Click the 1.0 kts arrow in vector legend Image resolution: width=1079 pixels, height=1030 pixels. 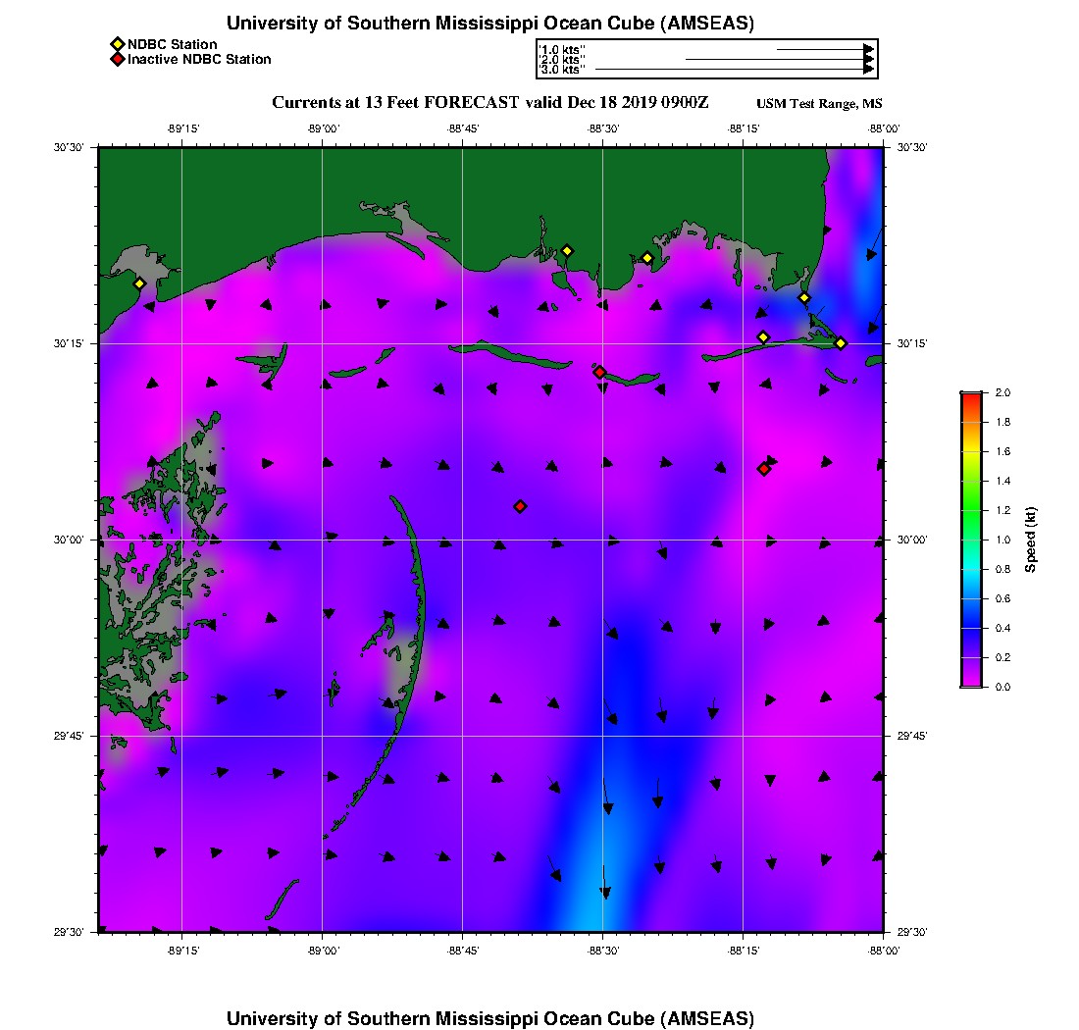[824, 48]
